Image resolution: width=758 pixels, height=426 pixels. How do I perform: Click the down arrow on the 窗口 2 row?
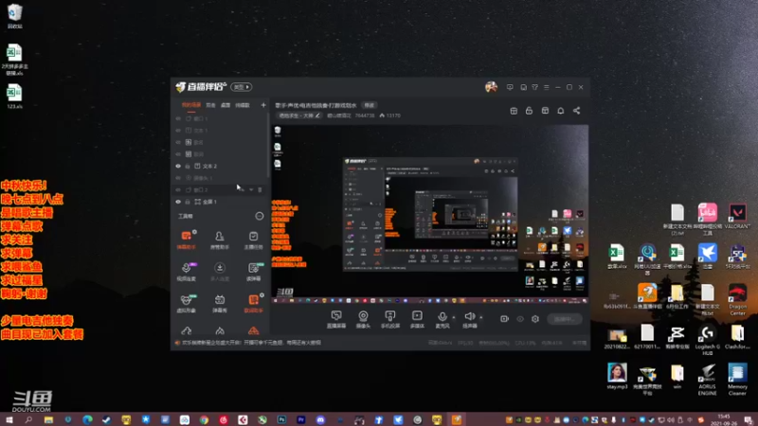click(251, 190)
